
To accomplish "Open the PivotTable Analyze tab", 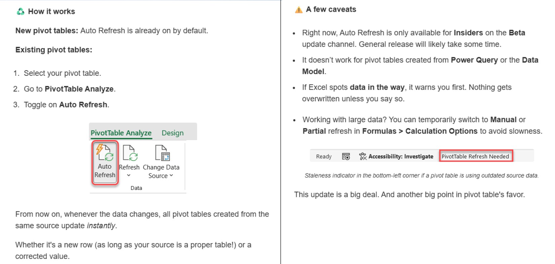I will 121,133.
